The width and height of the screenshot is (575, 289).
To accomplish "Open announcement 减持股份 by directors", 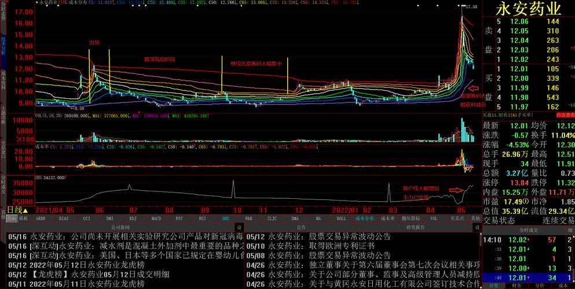I will (x=362, y=275).
